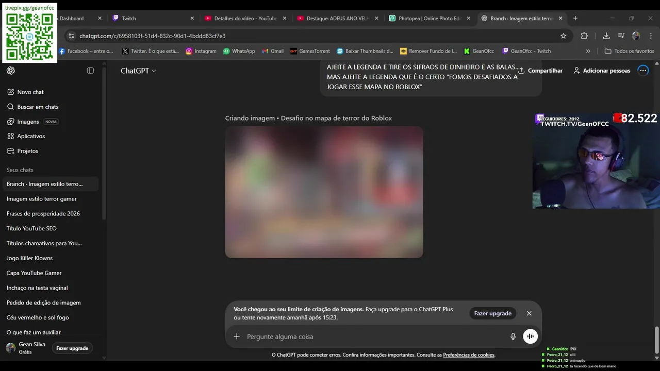Select chat 'Branch · Imagem estilo terro...'
Viewport: 660px width, 371px height.
(49, 184)
